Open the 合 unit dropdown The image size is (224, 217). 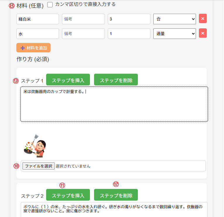174,19
